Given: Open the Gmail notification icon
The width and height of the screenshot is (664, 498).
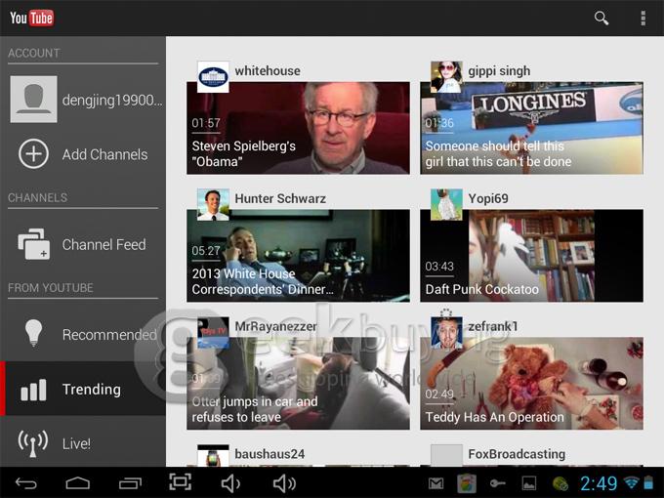Looking at the screenshot, I should coord(436,483).
